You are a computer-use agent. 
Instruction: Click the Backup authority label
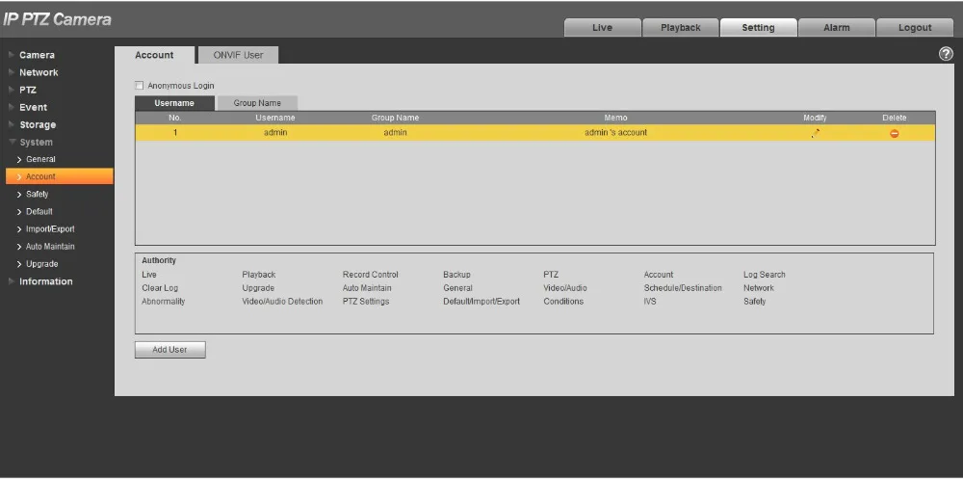(x=456, y=275)
